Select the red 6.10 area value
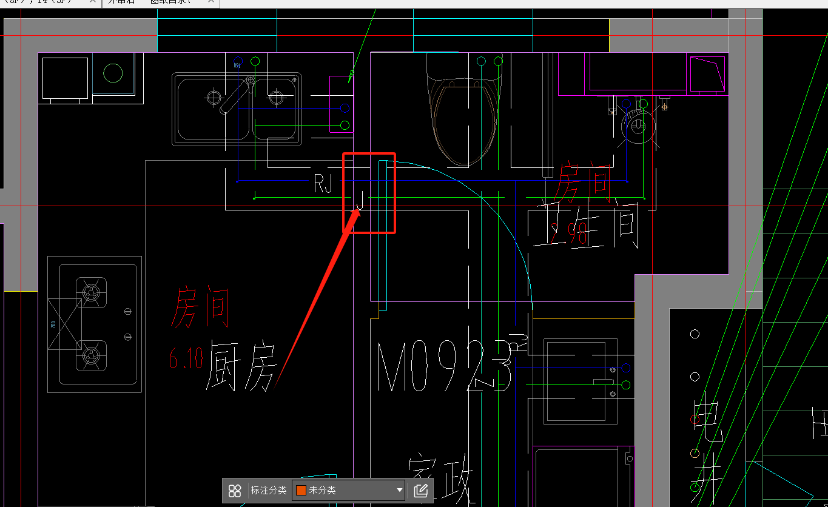This screenshot has width=828, height=507. click(186, 359)
